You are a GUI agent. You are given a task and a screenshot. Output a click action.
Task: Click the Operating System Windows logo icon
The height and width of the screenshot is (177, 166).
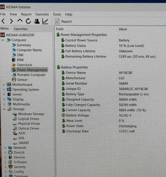point(9,89)
